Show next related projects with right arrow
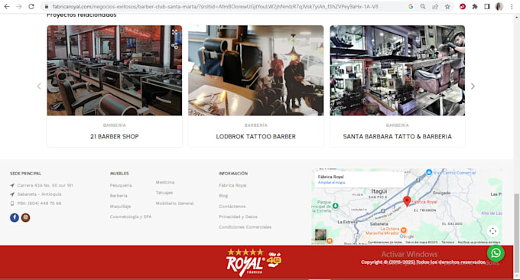The width and height of the screenshot is (520, 280). 473,86
